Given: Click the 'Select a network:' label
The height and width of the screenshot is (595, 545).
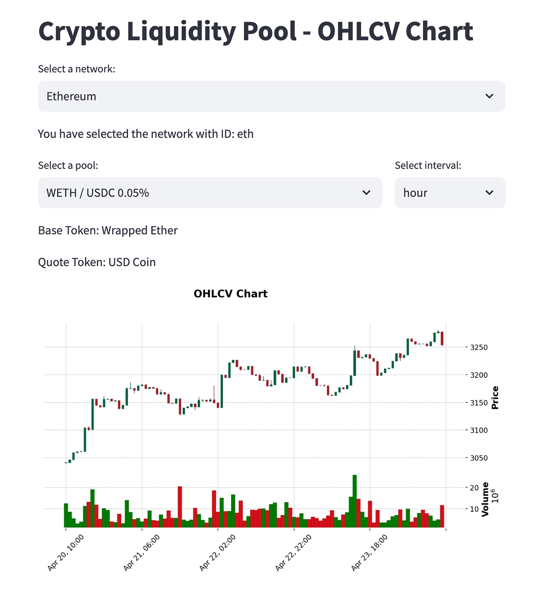Looking at the screenshot, I should (x=76, y=69).
